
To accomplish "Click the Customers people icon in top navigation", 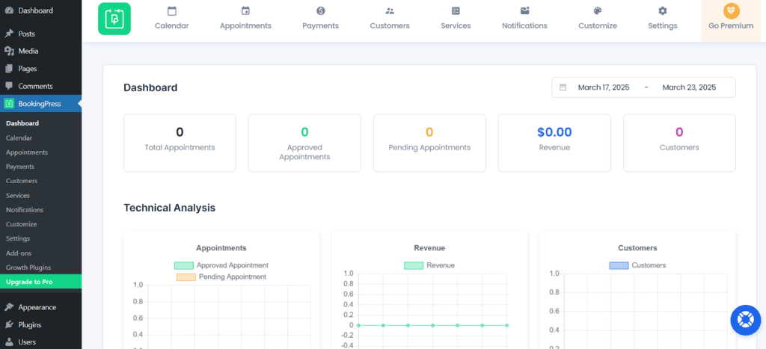I will (389, 10).
